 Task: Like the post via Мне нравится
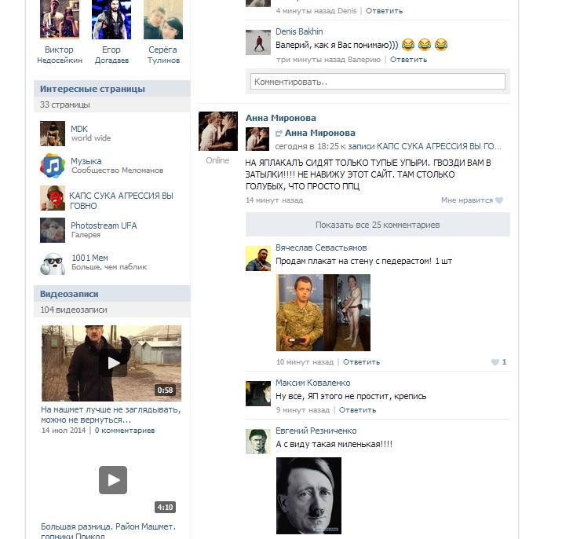[x=467, y=200]
